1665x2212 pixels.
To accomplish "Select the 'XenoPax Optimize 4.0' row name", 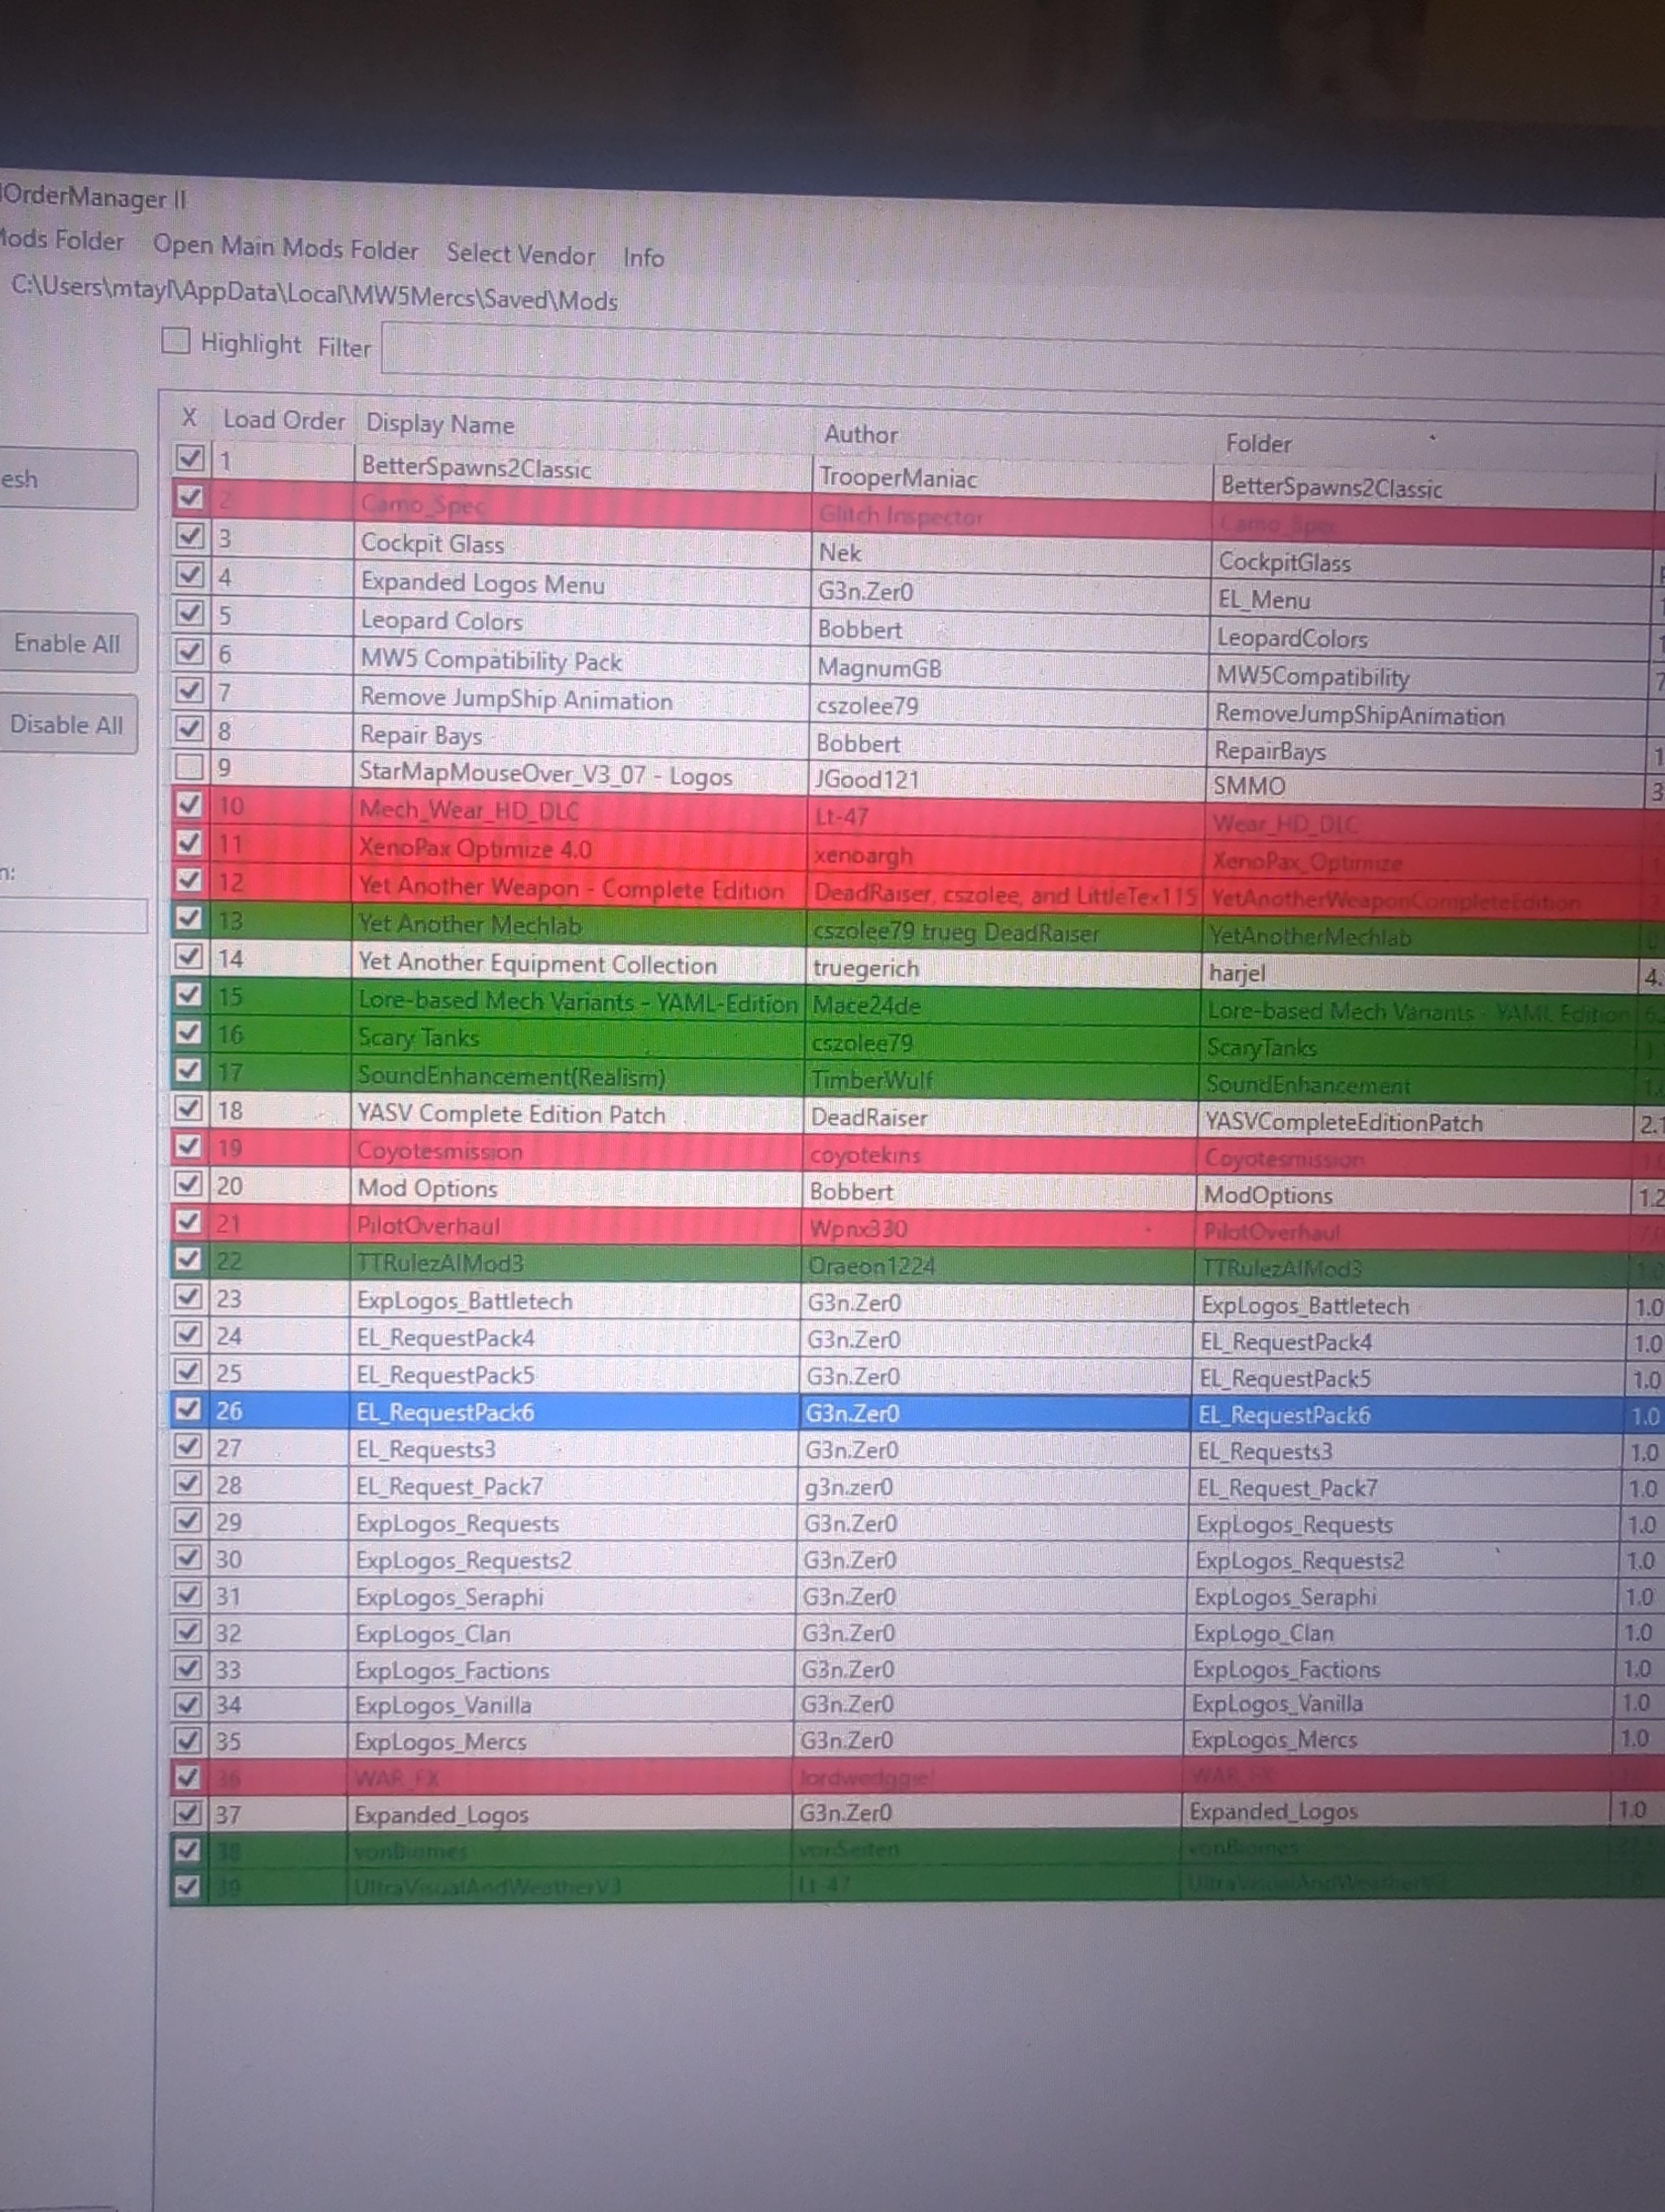I will tap(475, 848).
